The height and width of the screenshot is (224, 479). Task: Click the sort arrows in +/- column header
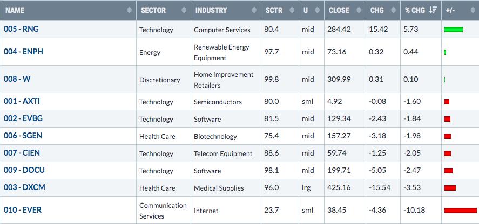click(473, 10)
